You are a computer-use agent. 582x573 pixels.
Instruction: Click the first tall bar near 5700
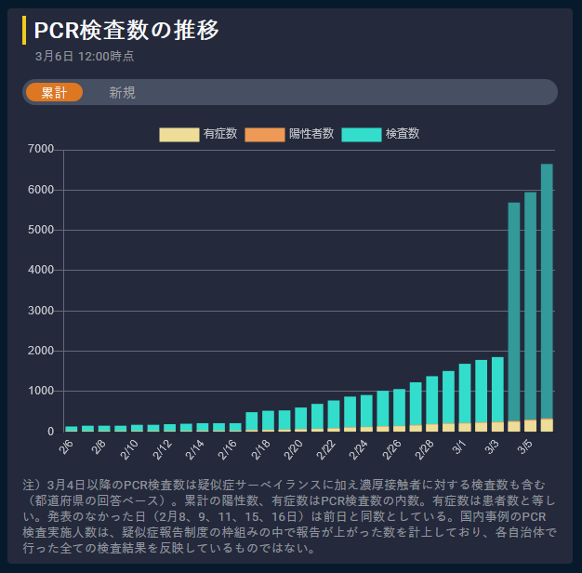tap(514, 316)
